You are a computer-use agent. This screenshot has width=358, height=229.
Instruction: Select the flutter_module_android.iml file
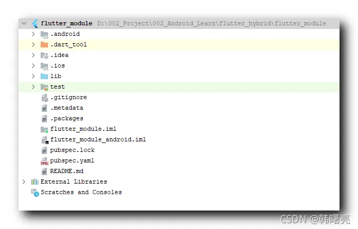click(98, 139)
